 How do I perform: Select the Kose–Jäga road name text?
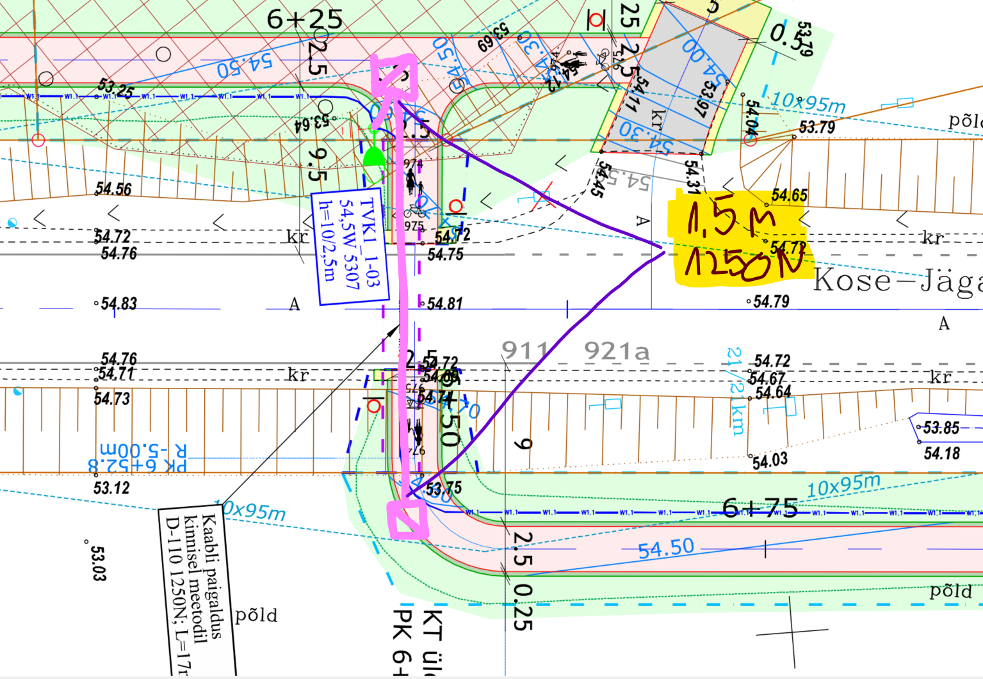pos(897,282)
